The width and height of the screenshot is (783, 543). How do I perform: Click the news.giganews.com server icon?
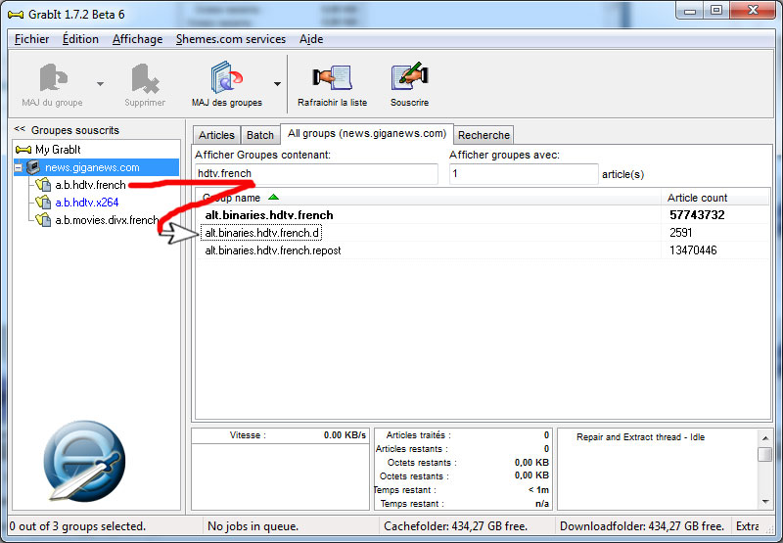pos(33,166)
